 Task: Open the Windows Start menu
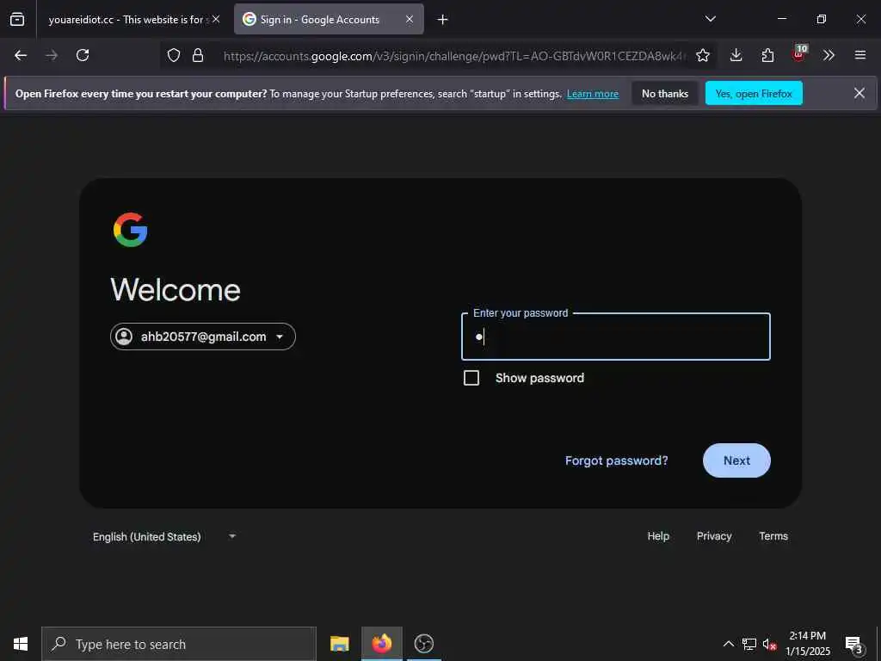(x=21, y=644)
